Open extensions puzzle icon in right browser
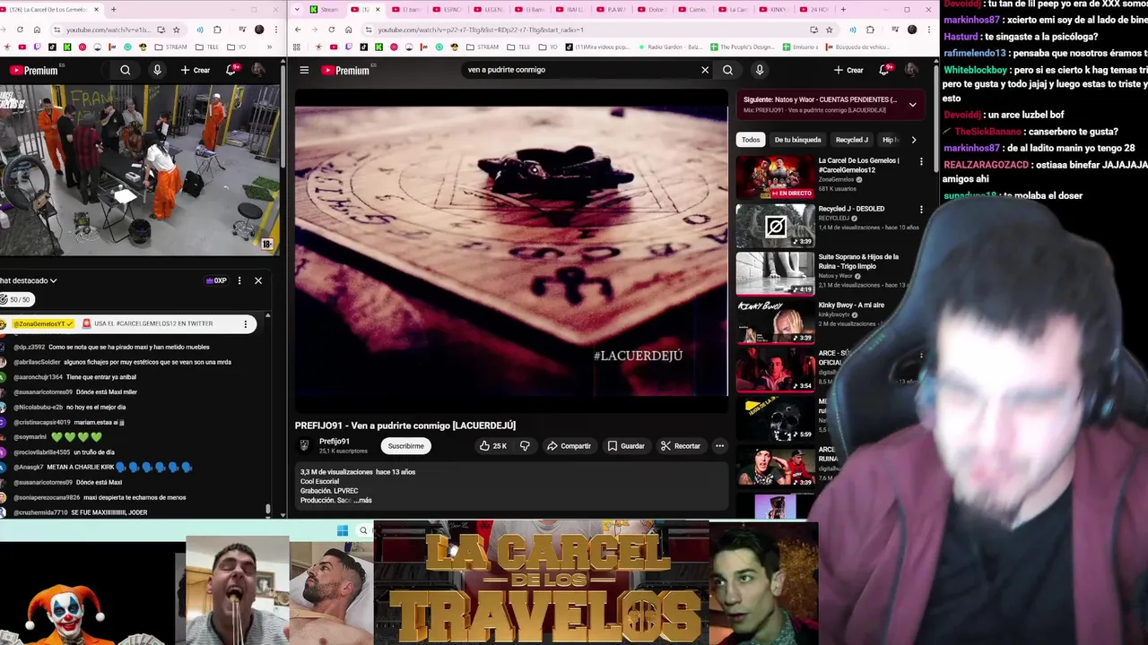The height and width of the screenshot is (645, 1148). pos(870,30)
